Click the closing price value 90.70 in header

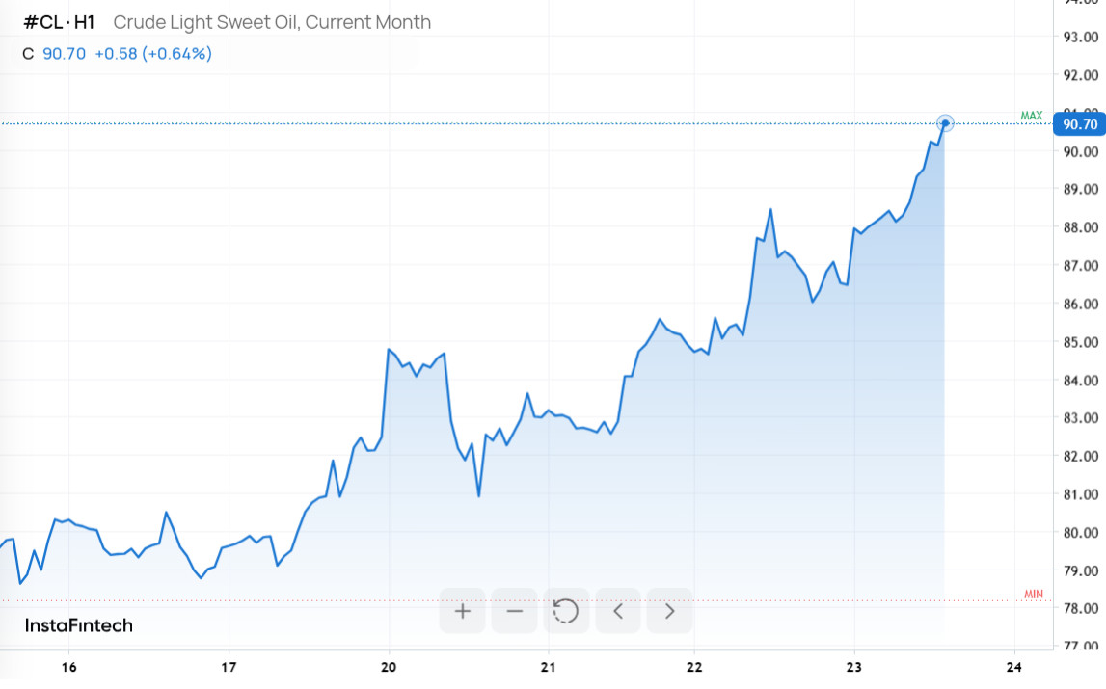tap(65, 54)
